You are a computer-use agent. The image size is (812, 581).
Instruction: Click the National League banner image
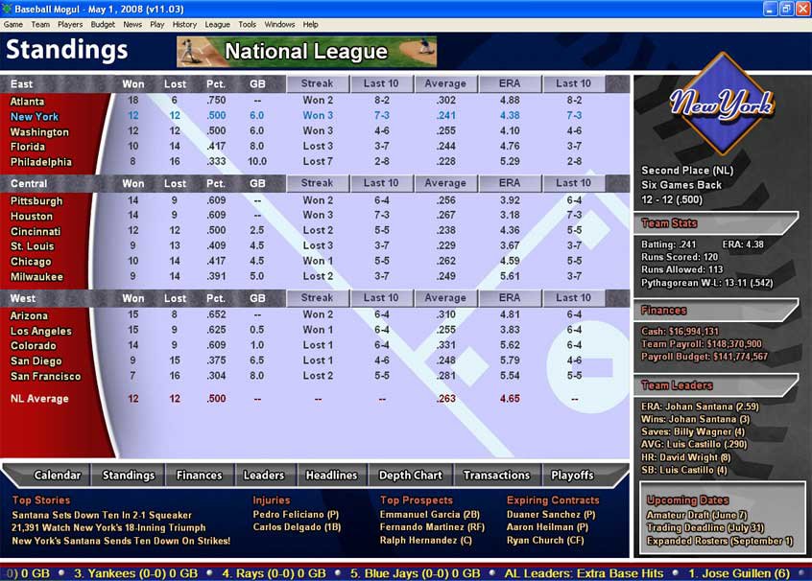pos(306,52)
